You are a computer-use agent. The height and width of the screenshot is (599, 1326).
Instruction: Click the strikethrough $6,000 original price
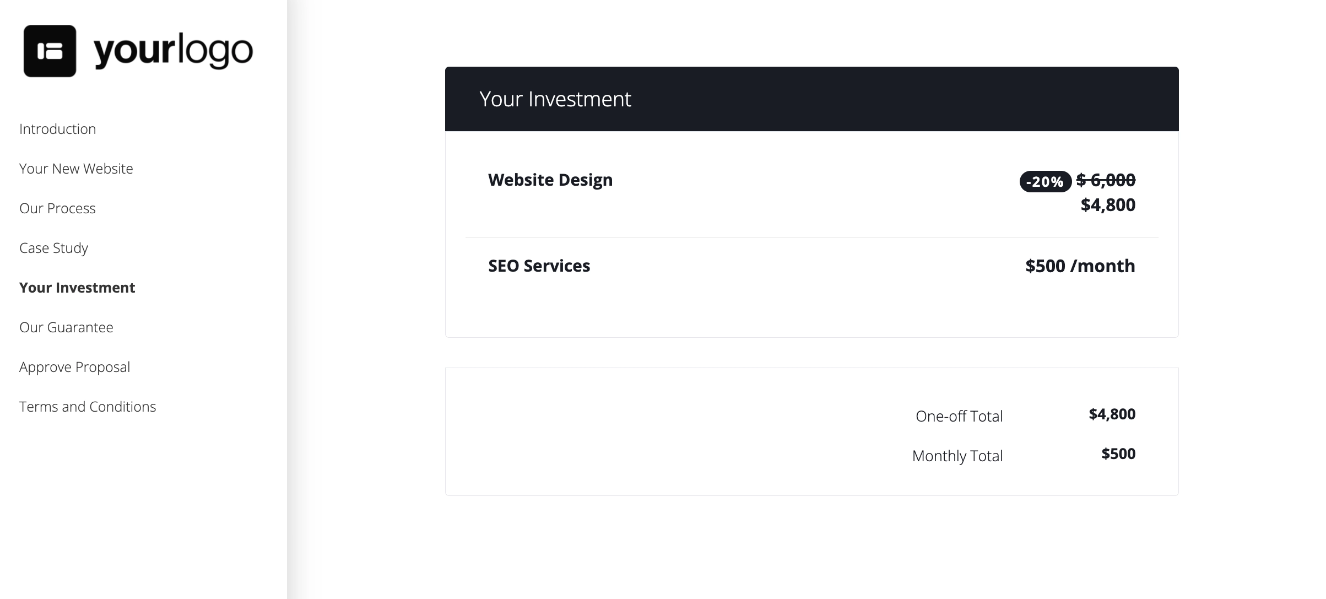[x=1103, y=180]
